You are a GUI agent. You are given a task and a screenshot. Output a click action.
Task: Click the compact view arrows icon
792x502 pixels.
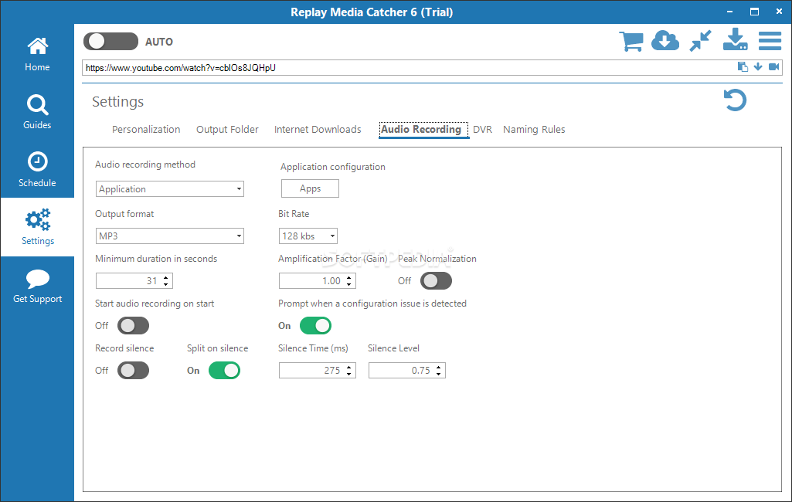click(701, 41)
